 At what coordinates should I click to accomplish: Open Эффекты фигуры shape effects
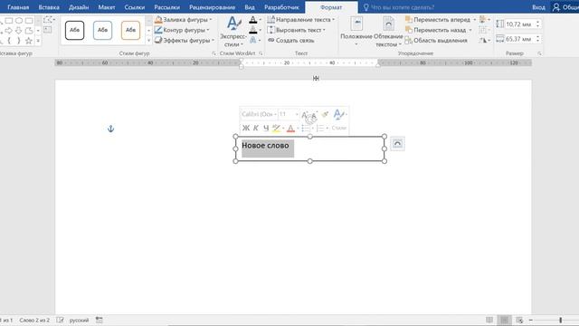click(x=185, y=40)
